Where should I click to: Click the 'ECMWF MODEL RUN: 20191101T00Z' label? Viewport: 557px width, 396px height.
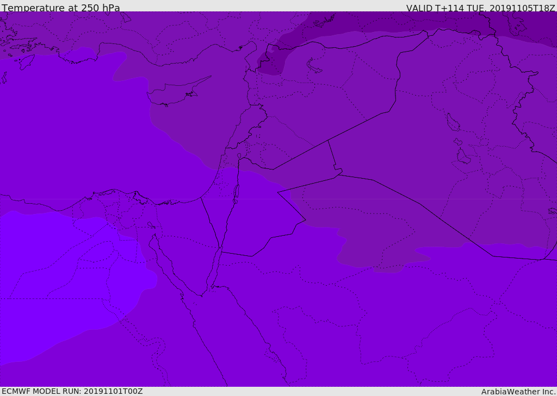pos(72,391)
